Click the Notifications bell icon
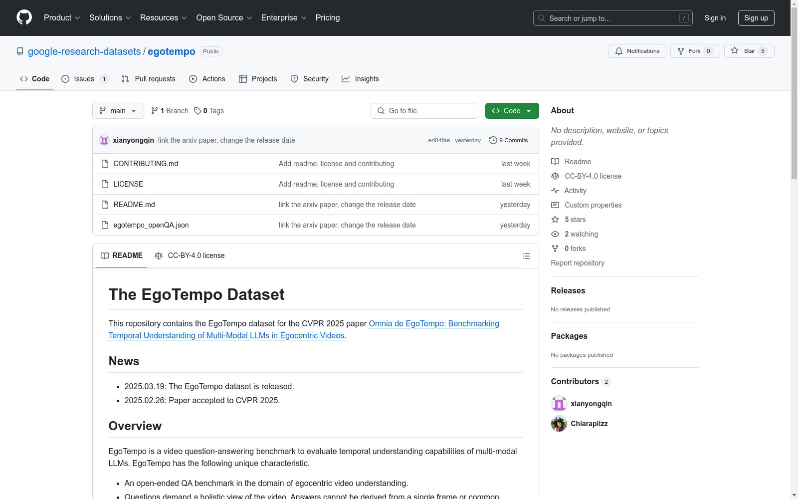The height and width of the screenshot is (499, 798). 619,51
